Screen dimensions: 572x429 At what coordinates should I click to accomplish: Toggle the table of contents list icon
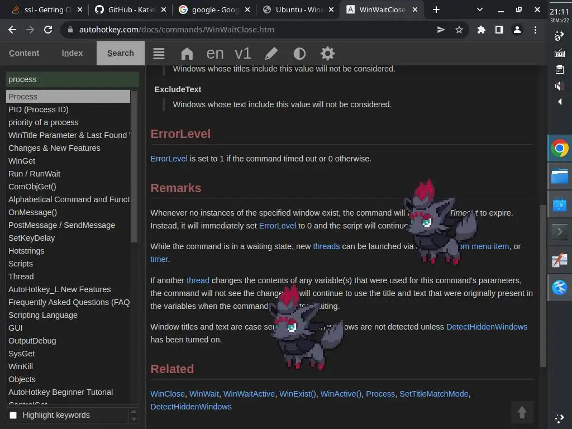[x=158, y=54]
